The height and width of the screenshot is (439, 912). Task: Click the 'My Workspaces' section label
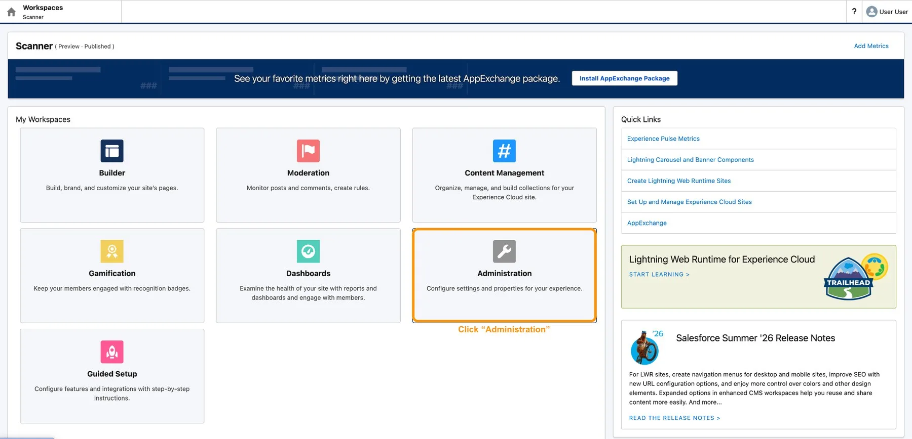(x=43, y=119)
